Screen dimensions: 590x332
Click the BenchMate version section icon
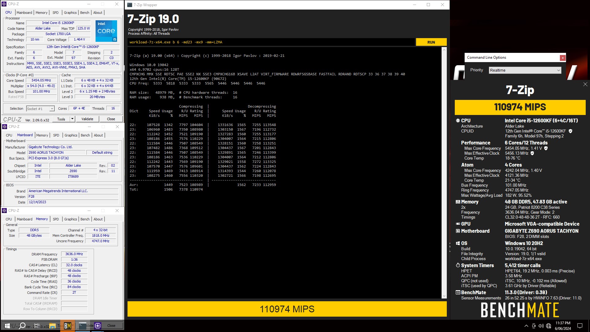pyautogui.click(x=458, y=293)
